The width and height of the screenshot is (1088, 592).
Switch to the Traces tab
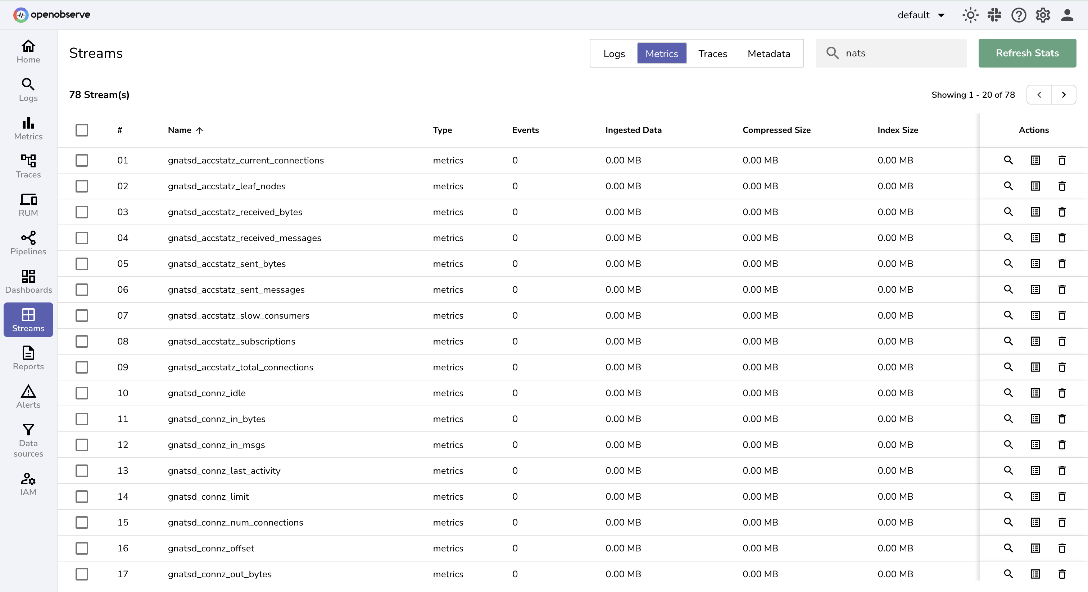(x=712, y=53)
